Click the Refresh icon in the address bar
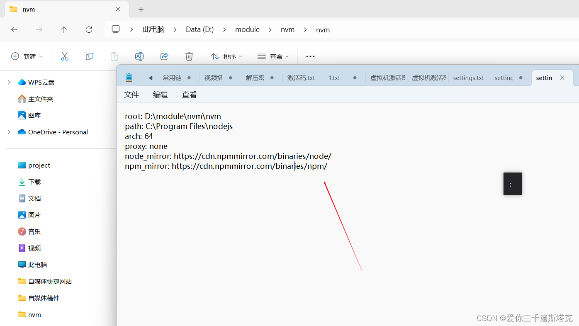Viewport: 579px width, 326px height. tap(89, 29)
